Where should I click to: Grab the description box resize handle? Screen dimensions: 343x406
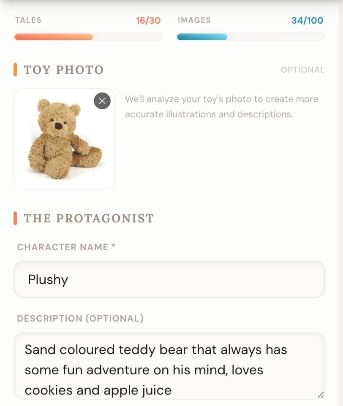(320, 395)
